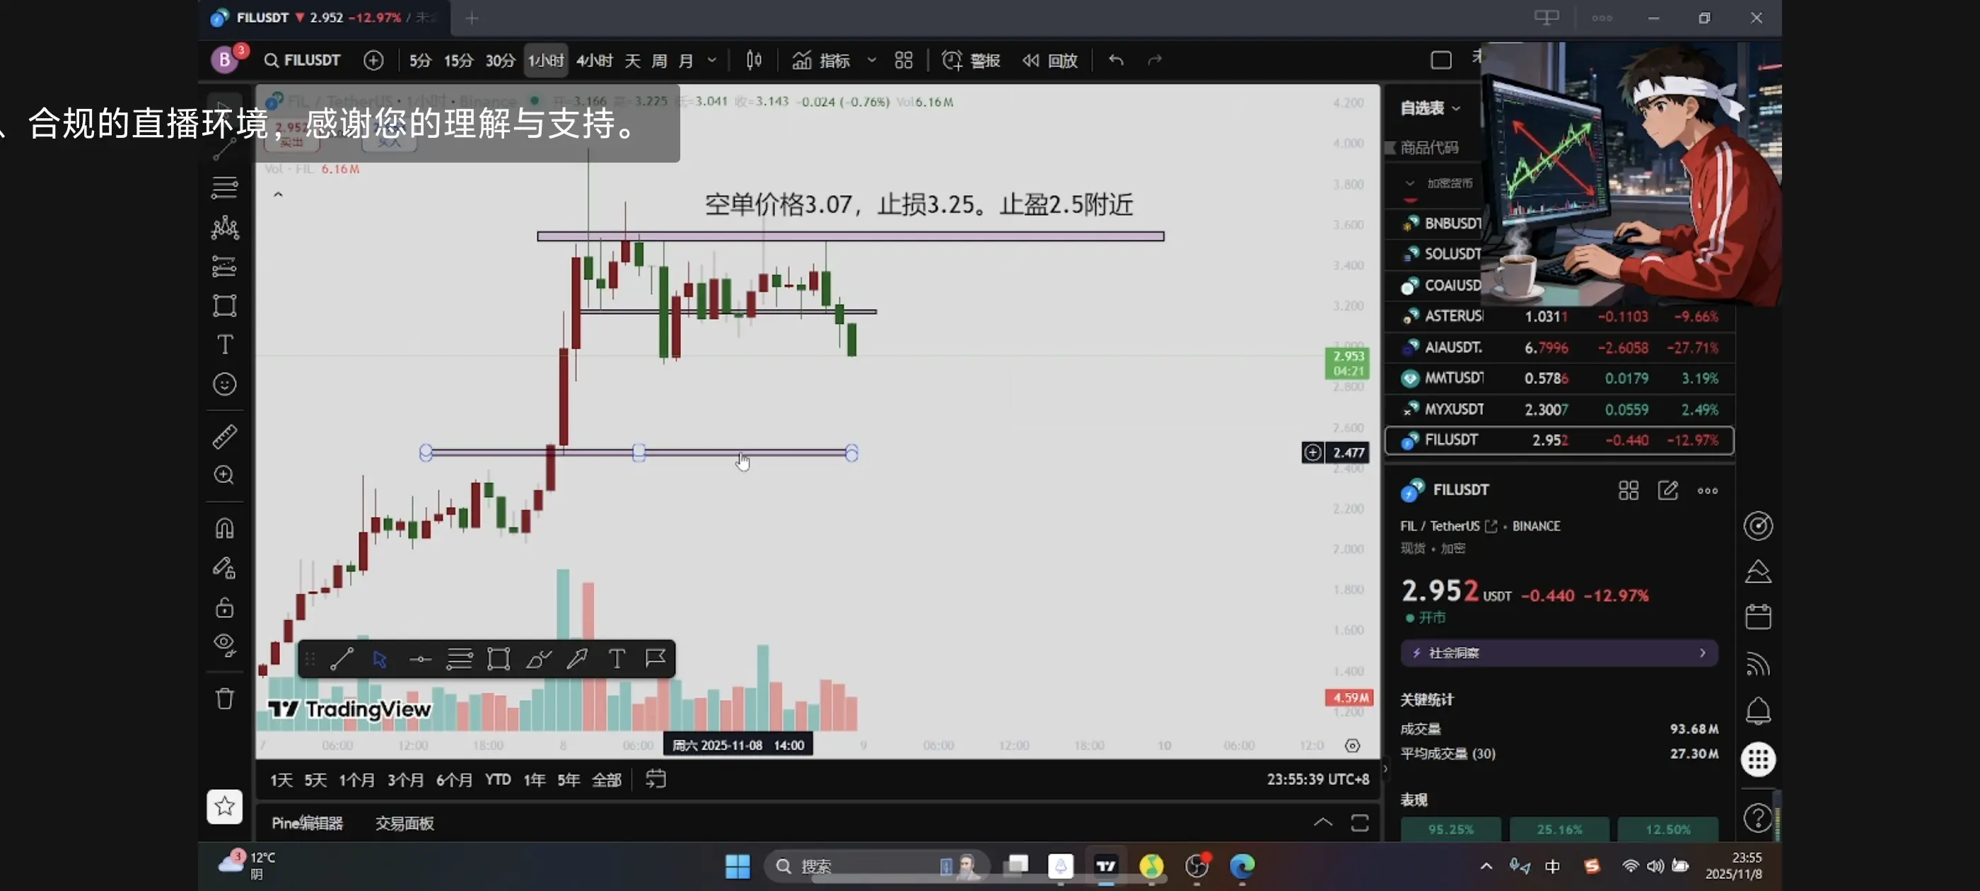
Task: Select the Text tool in left sidebar
Action: [x=224, y=344]
